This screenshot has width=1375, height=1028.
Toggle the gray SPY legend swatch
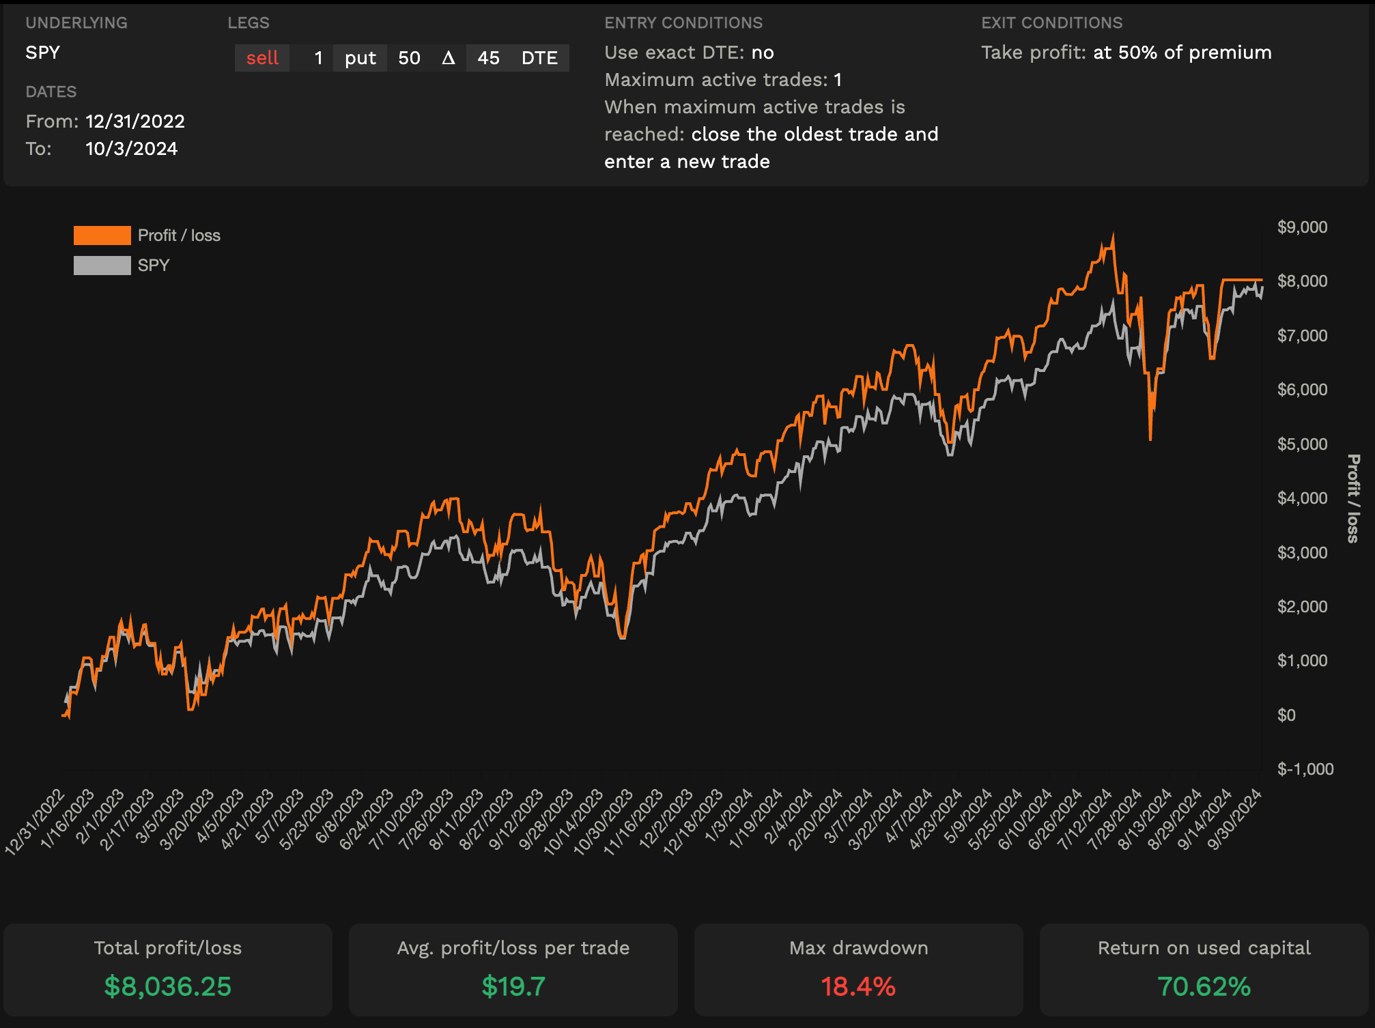coord(102,266)
